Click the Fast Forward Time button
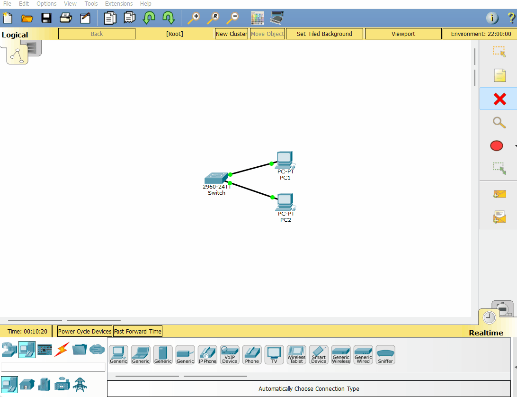 pyautogui.click(x=138, y=331)
